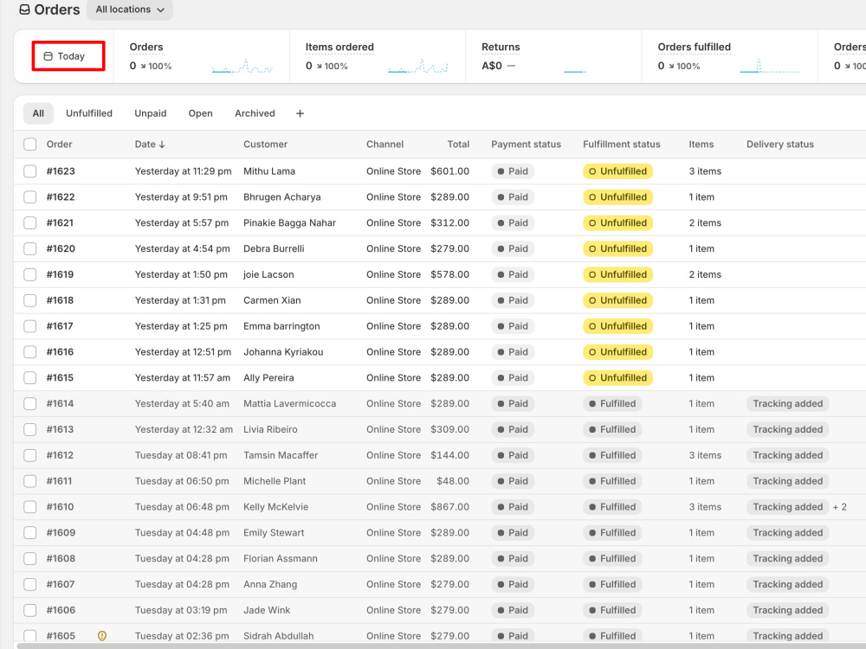Switch to the Unfulfilled tab

click(89, 113)
